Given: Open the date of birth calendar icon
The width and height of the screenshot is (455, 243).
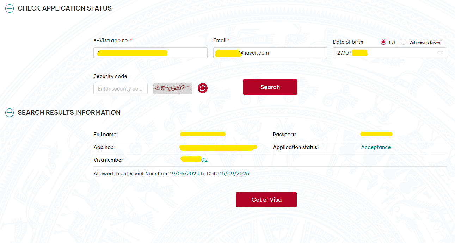Looking at the screenshot, I should coord(440,53).
